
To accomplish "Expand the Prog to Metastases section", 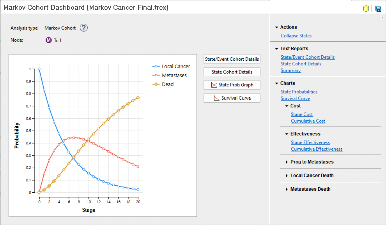I will click(287, 162).
